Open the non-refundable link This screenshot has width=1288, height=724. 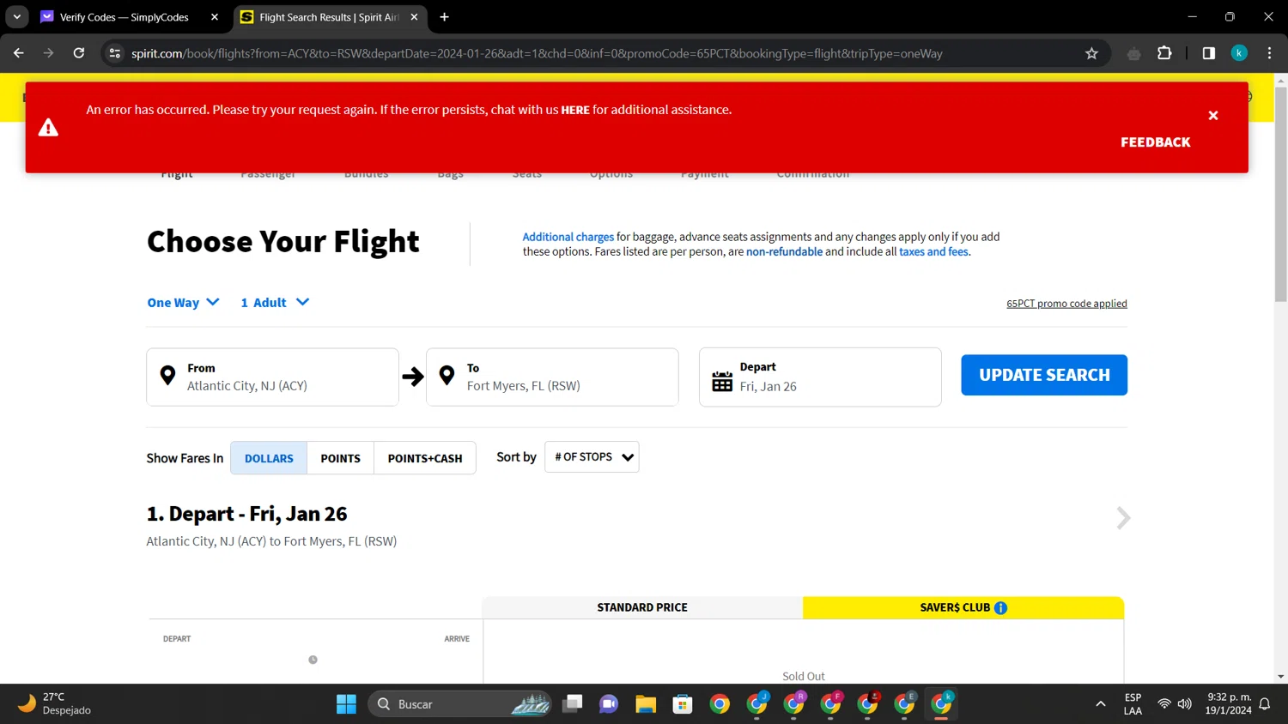(x=784, y=251)
